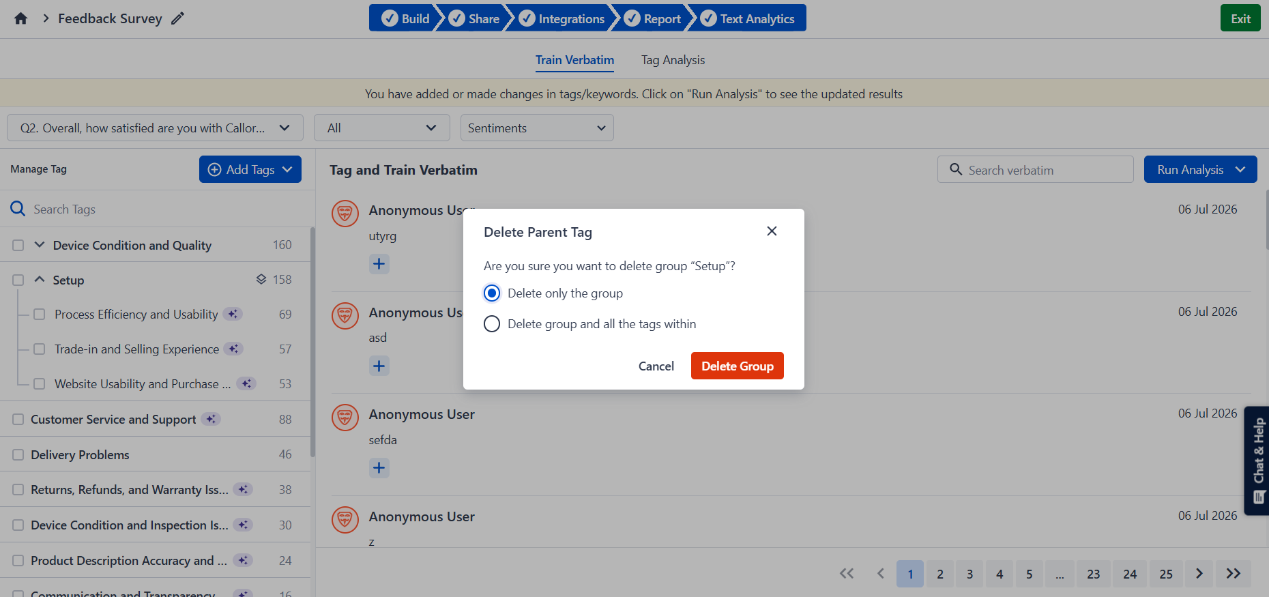Close the Delete Parent Tag dialog
Viewport: 1269px width, 597px height.
click(772, 231)
